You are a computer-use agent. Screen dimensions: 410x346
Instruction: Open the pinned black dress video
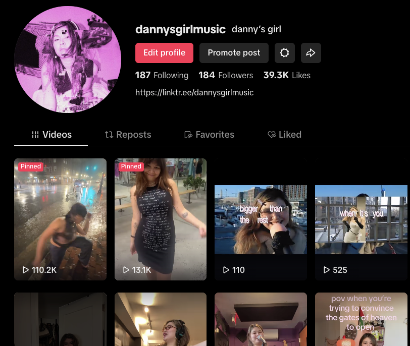160,219
